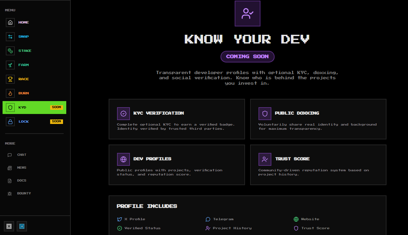Open the Telegram social link icon

[x=22, y=226]
